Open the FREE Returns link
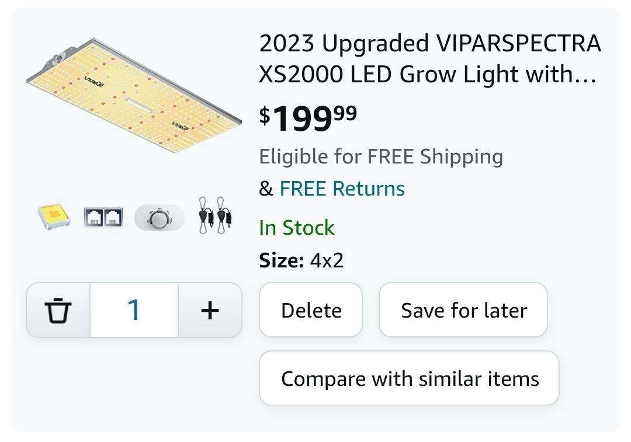Image resolution: width=631 pixels, height=442 pixels. tap(342, 189)
